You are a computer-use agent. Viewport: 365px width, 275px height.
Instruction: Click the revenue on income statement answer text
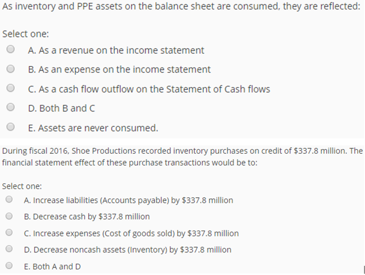click(116, 50)
